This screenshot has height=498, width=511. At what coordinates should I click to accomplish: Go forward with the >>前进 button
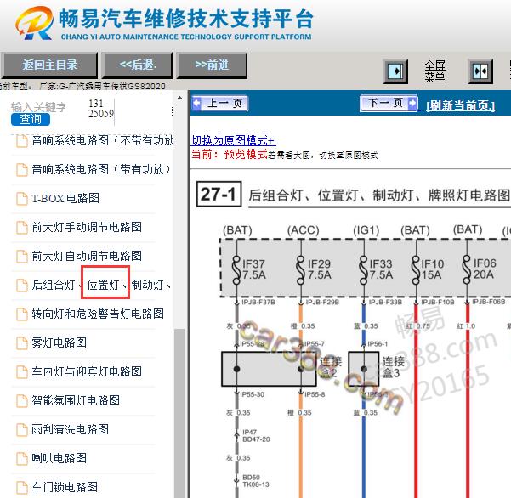click(x=212, y=65)
